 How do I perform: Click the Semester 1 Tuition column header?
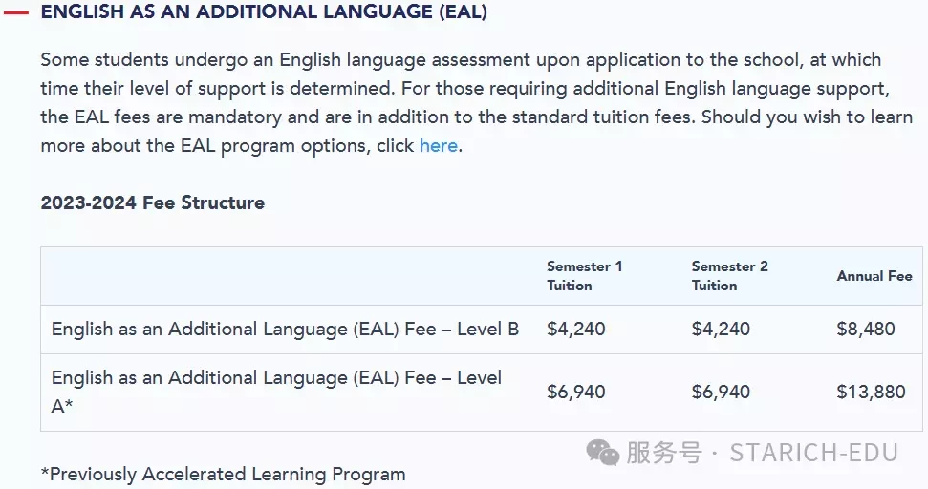pos(585,276)
